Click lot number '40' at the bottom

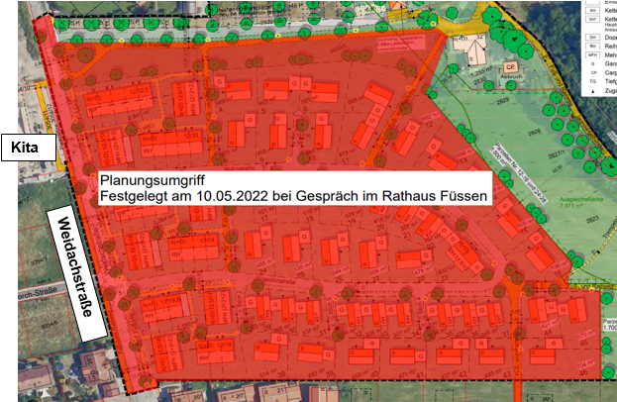374,374
